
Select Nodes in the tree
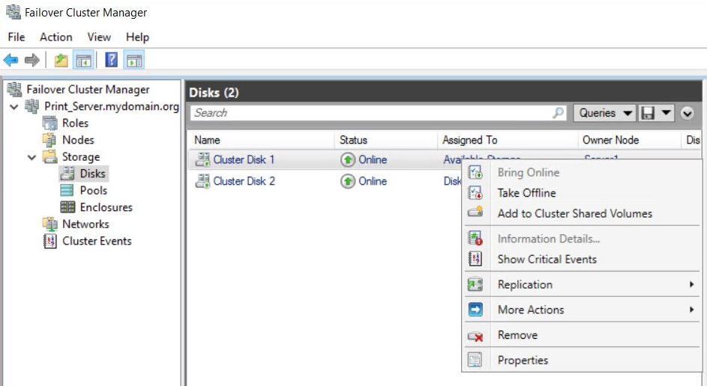(78, 140)
